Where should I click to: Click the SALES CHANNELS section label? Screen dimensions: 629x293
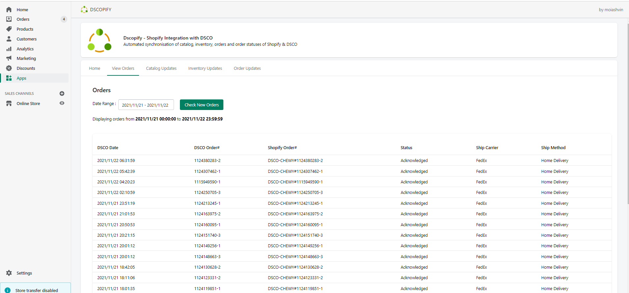(x=19, y=93)
